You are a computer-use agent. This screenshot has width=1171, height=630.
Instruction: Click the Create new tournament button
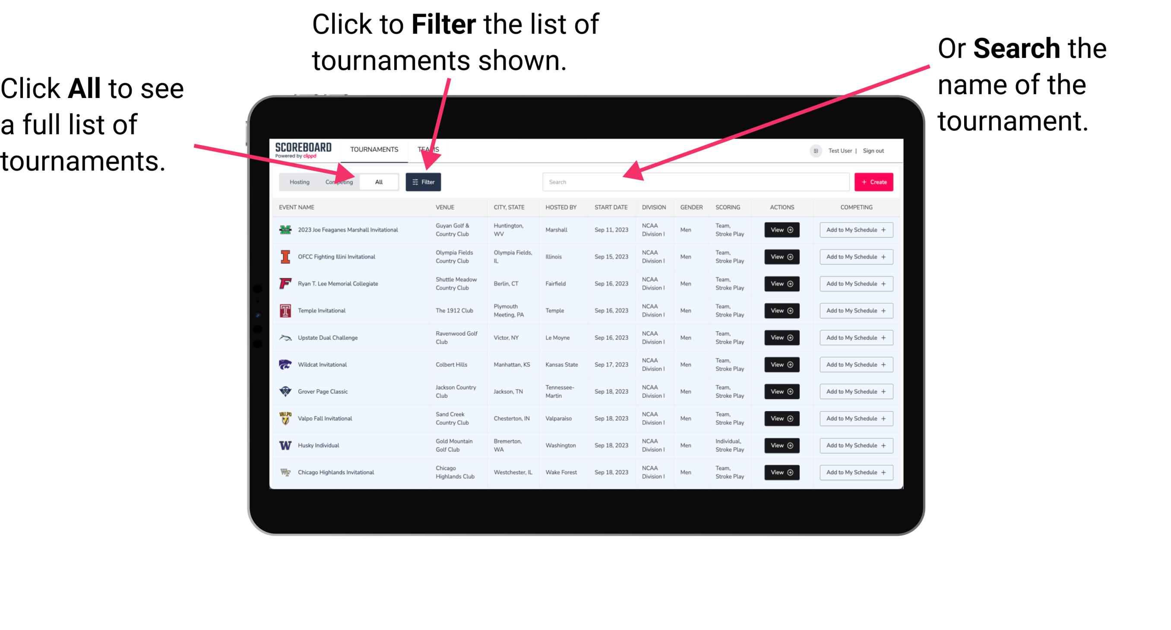873,181
